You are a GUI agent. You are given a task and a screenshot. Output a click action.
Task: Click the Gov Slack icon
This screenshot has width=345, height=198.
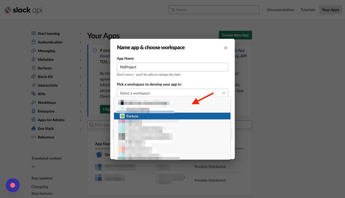pyautogui.click(x=33, y=128)
